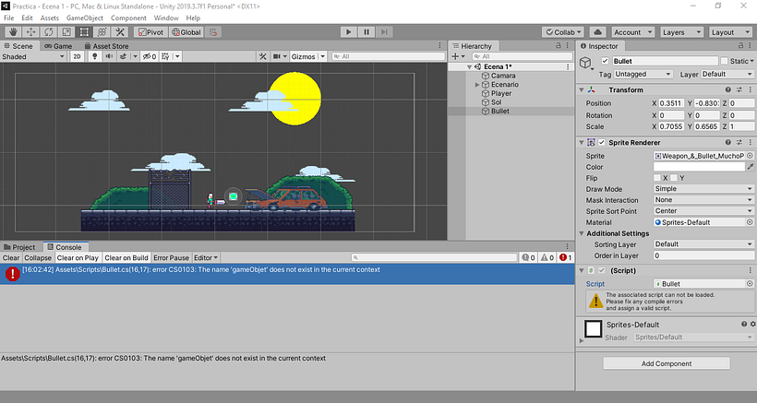
Task: Open Draw Mode dropdown
Action: [x=703, y=189]
